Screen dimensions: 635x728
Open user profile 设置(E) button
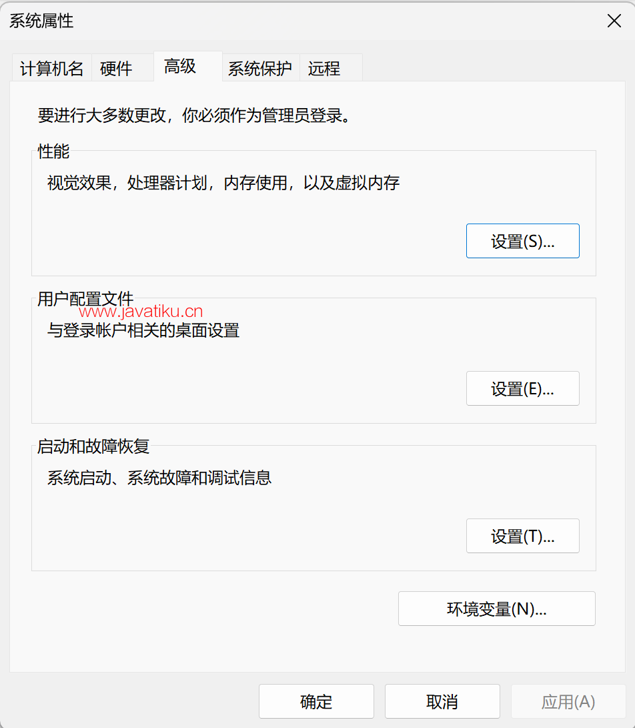(523, 388)
